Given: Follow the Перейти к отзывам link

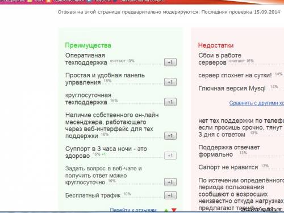Looking at the screenshot, I should coord(133,210).
